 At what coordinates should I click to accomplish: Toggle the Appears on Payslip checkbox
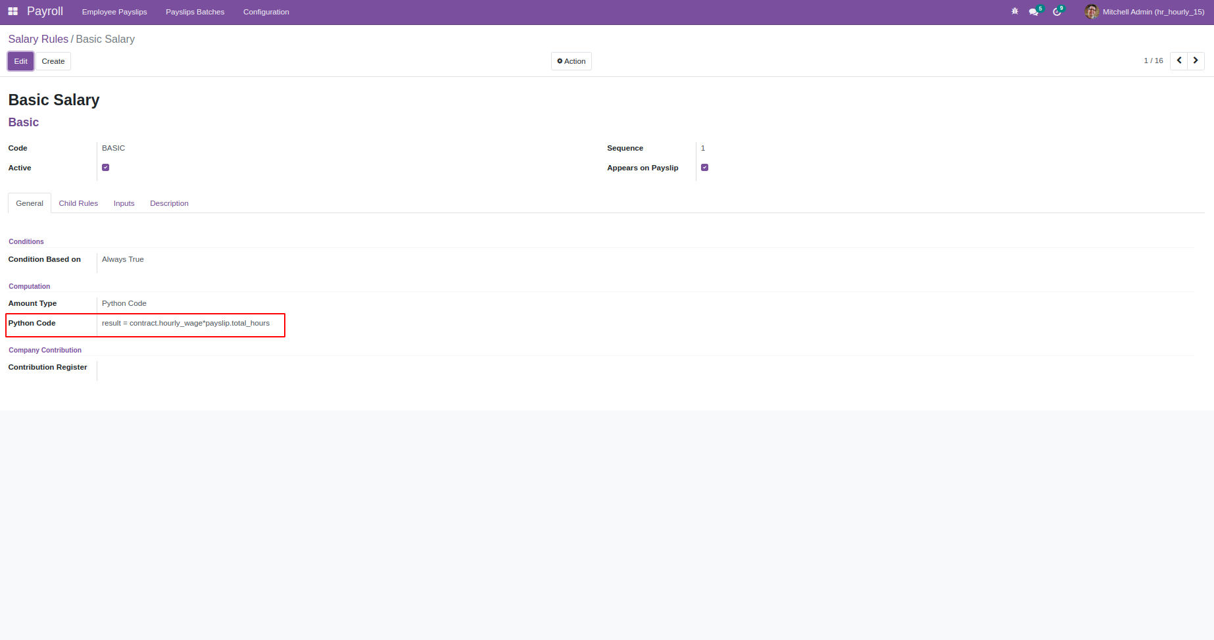[x=704, y=168]
